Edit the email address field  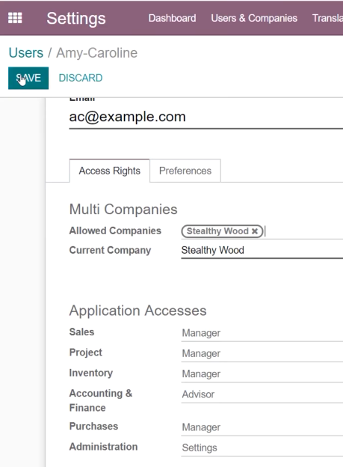click(206, 117)
